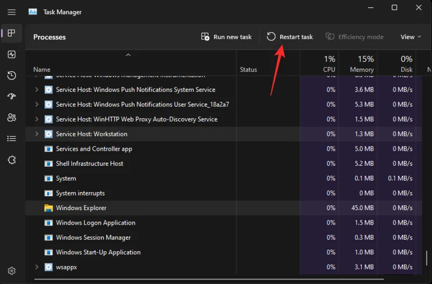Viewport: 432px width, 284px height.
Task: Expand Service Host: Workstation group
Action: [x=37, y=134]
